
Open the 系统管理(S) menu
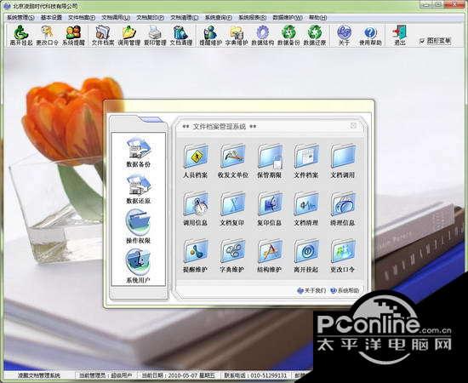(x=20, y=18)
